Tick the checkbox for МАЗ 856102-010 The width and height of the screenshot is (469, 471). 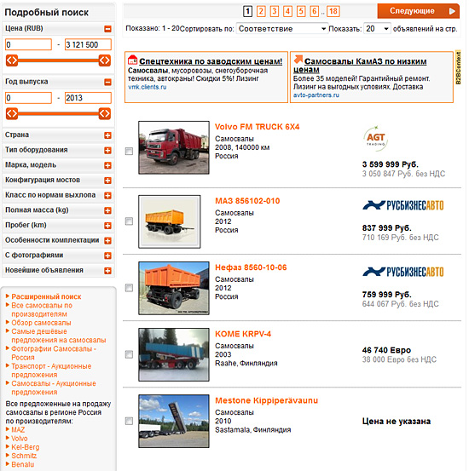[x=129, y=221]
